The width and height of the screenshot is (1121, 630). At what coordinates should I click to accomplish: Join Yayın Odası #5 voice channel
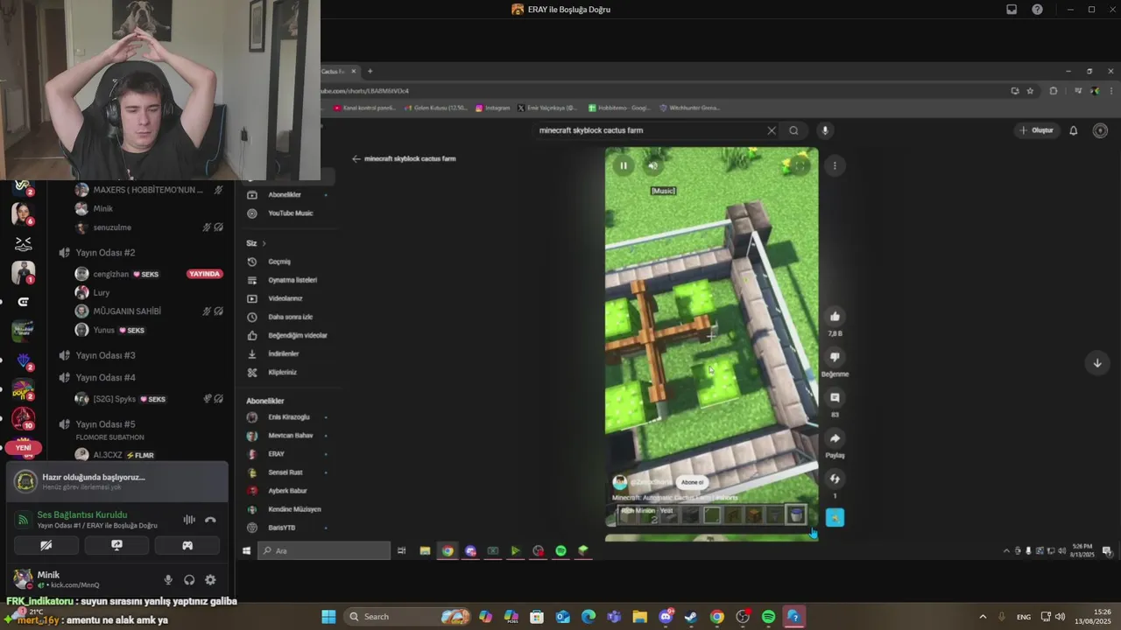pyautogui.click(x=105, y=424)
